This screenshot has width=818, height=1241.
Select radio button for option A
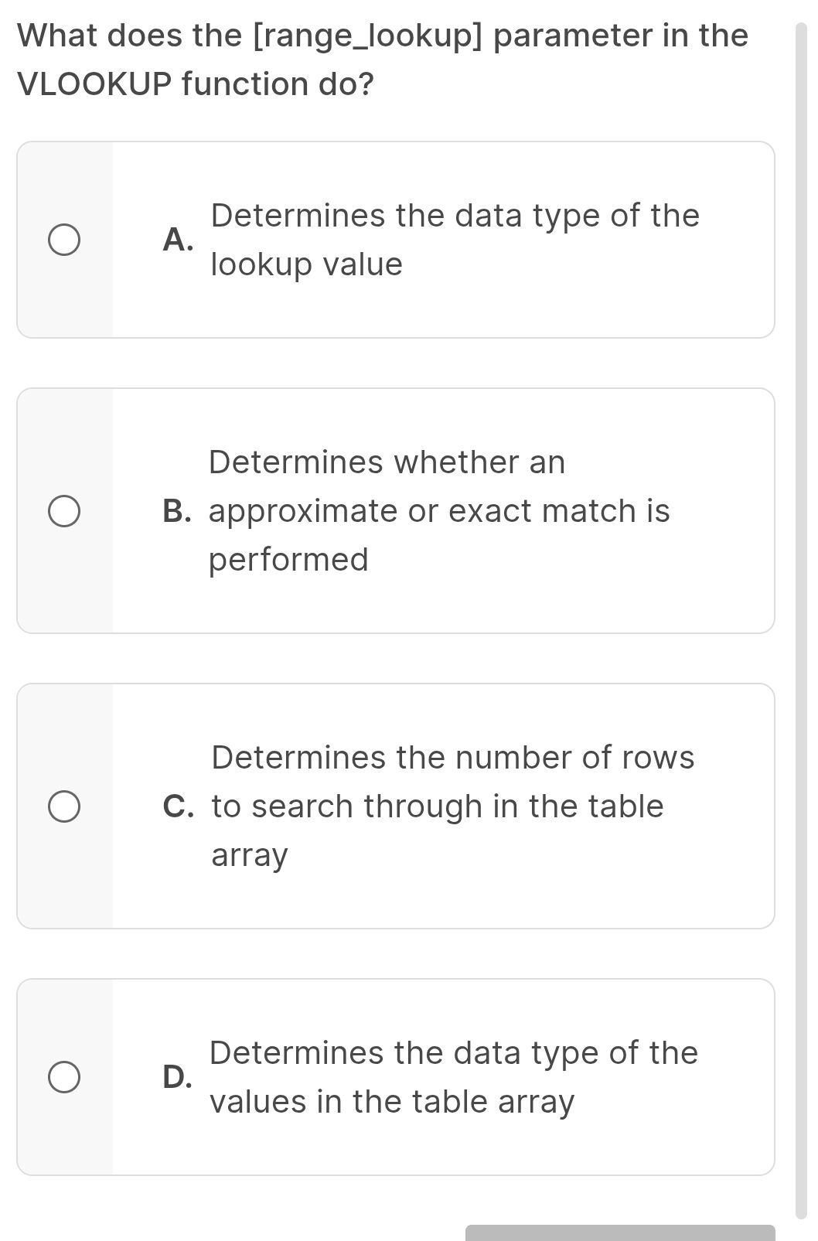pyautogui.click(x=63, y=240)
